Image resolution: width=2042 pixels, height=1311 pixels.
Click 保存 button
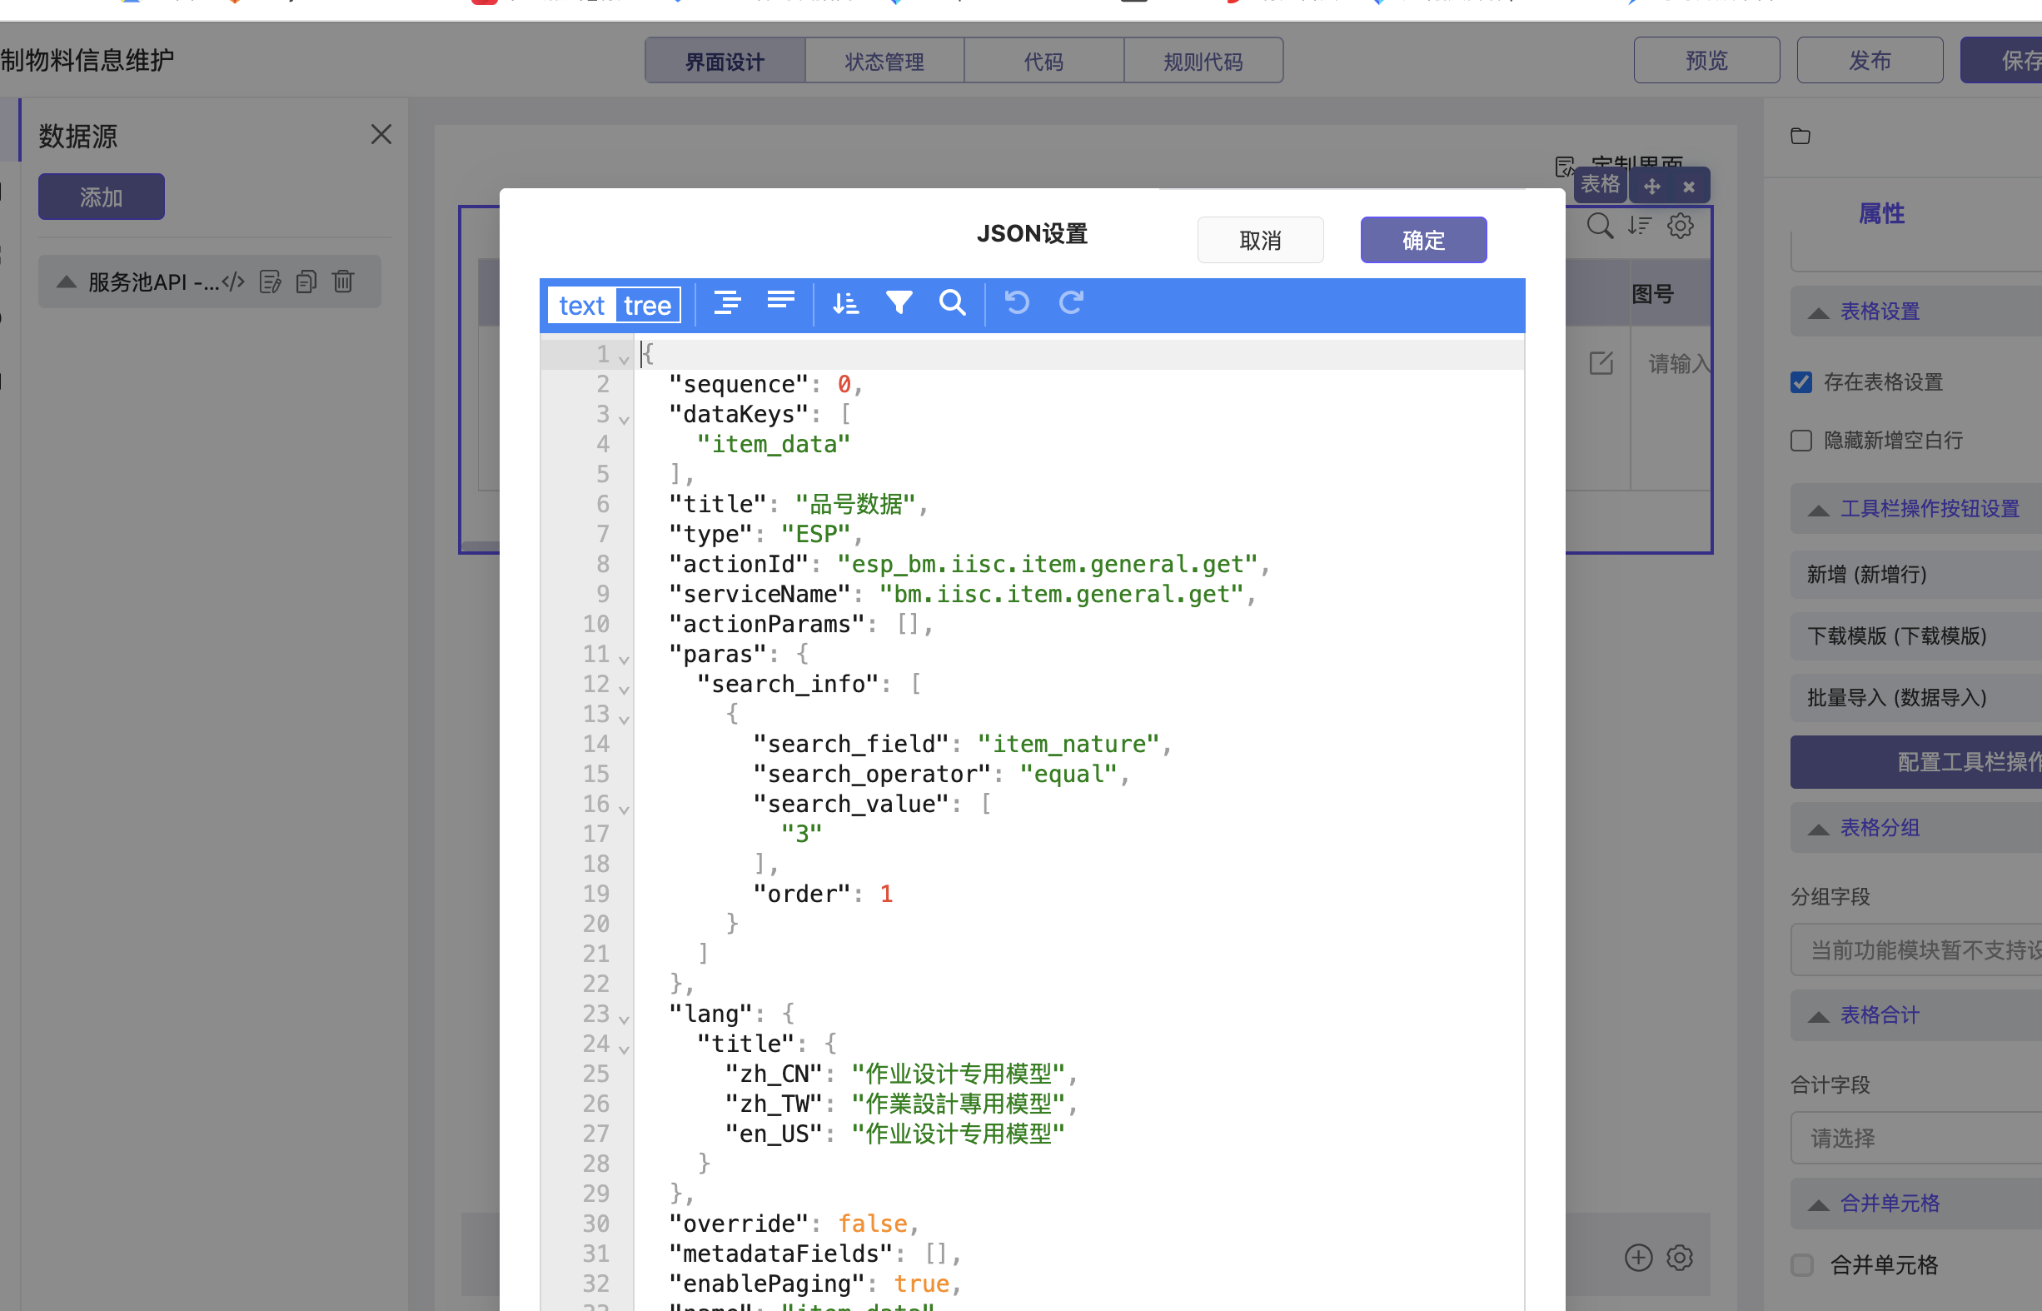[2001, 61]
